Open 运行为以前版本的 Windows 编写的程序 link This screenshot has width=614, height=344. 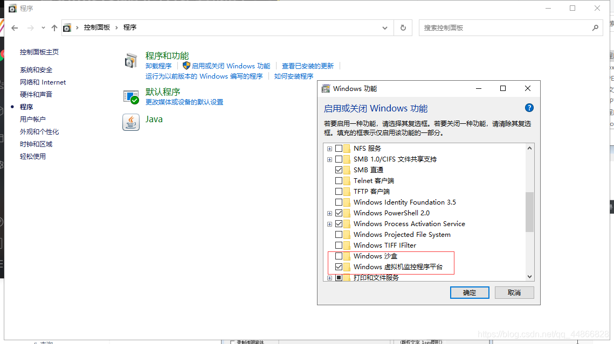point(204,76)
